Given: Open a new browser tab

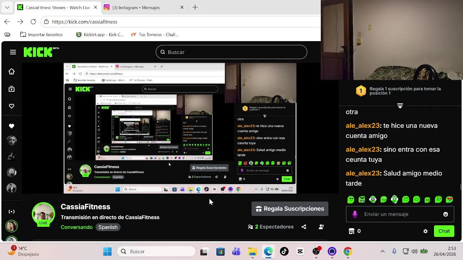Looking at the screenshot, I should point(195,7).
